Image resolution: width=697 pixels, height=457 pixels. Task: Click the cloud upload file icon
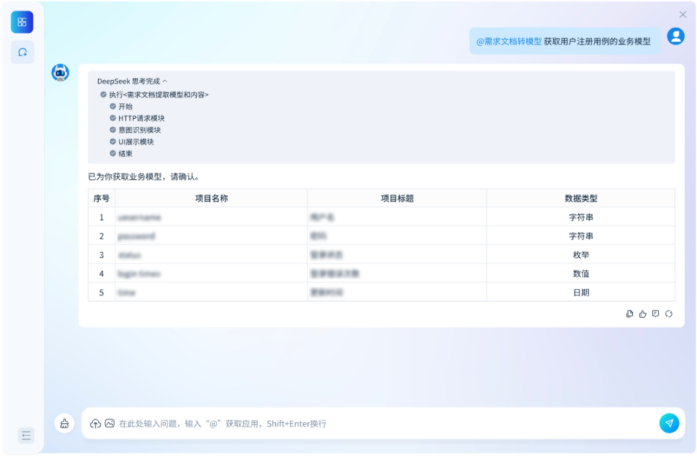(x=96, y=423)
